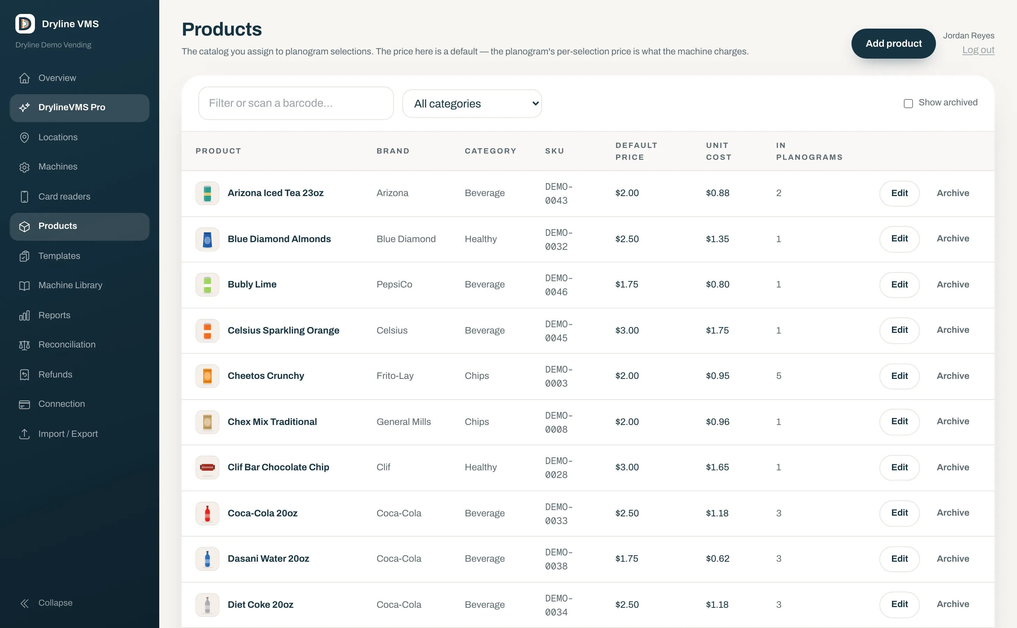Click the Diet Coke 20oz bottle thumbnail
This screenshot has width=1017, height=628.
point(207,605)
